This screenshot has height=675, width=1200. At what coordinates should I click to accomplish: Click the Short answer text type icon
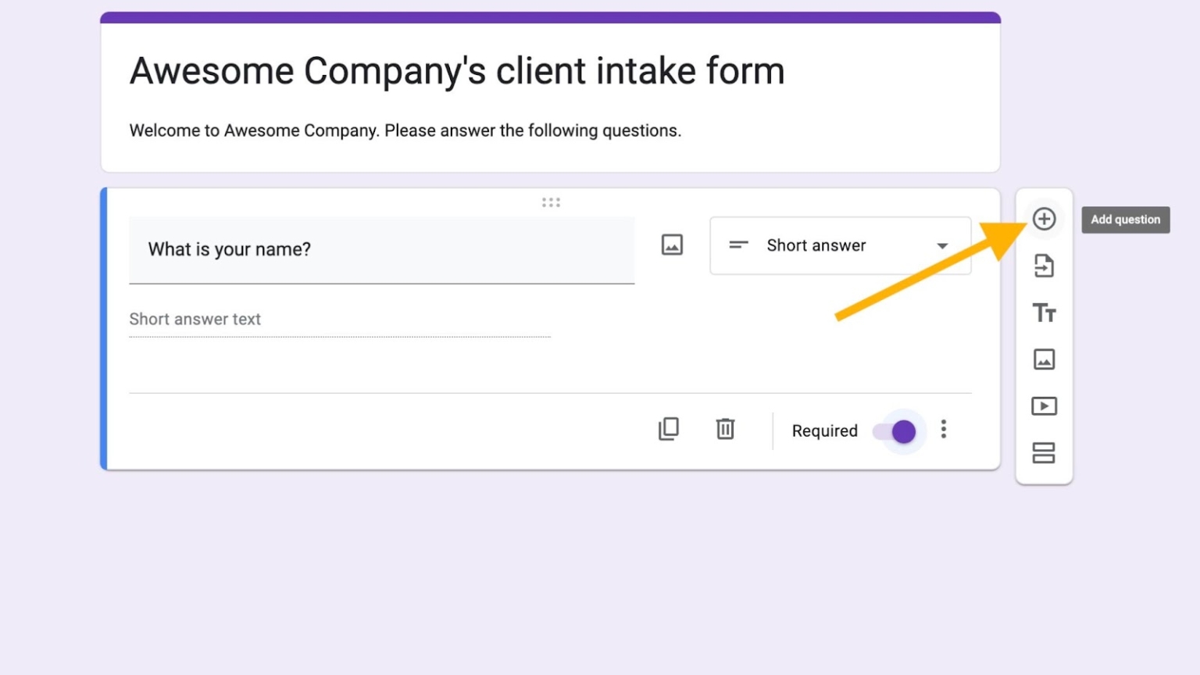[x=737, y=245]
